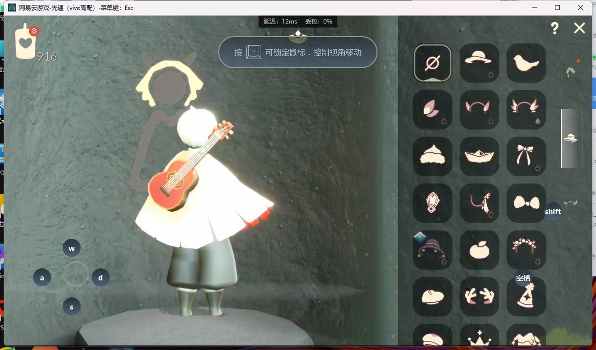Open the candle currency 916 icon
The image size is (596, 350).
tap(26, 42)
